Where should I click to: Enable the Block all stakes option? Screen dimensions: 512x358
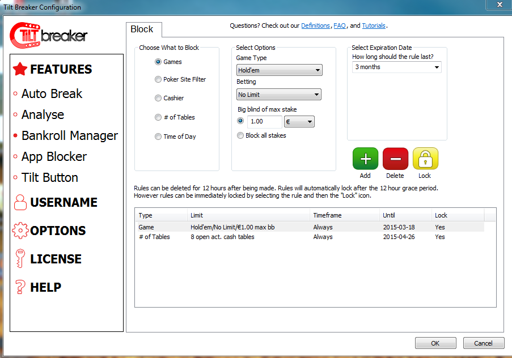click(x=240, y=135)
